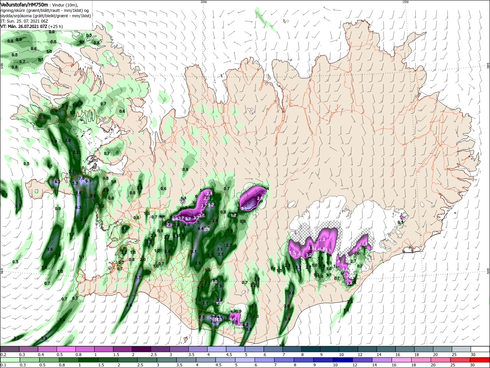This screenshot has height=368, width=490.
Task: Click the bright magenta-pink swatch at 0.5
Action: [66, 349]
